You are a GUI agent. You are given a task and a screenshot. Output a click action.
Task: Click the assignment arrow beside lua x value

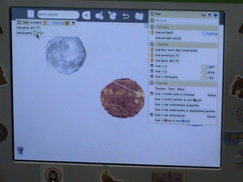coord(204,67)
